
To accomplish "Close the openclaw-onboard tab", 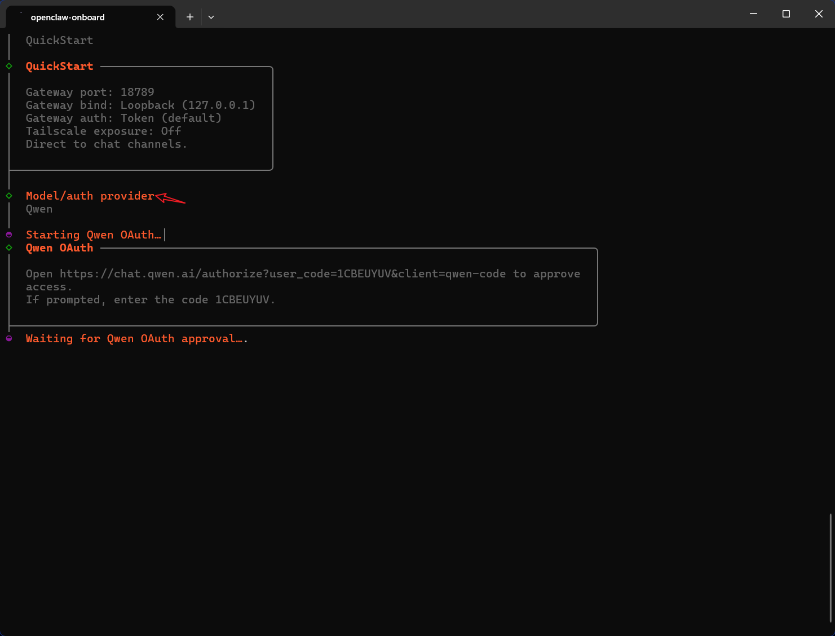I will click(x=160, y=17).
